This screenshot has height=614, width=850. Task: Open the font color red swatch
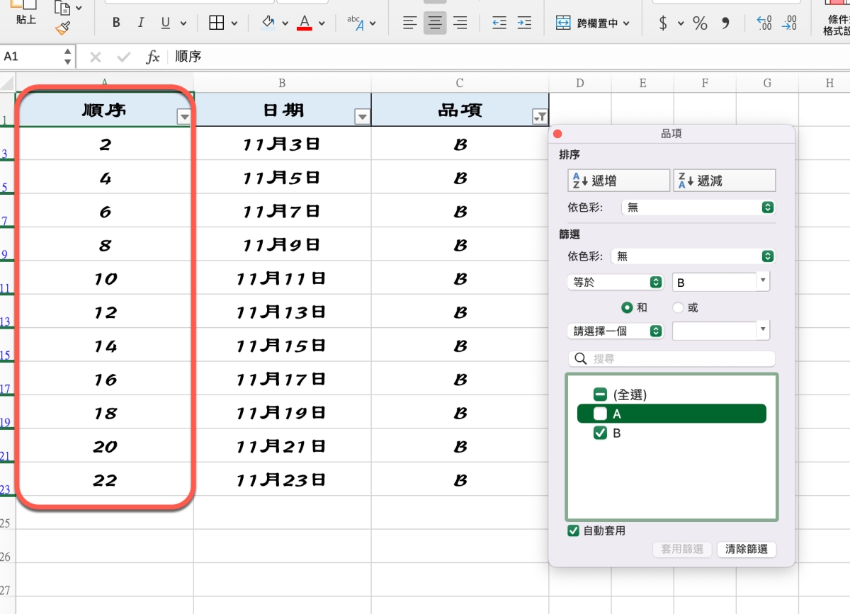(305, 23)
